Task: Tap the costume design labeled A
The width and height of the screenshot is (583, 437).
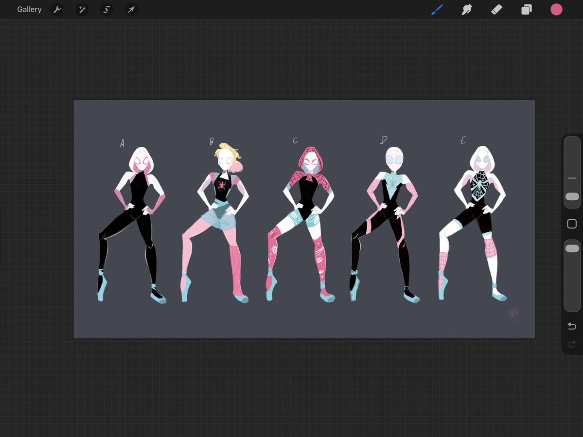Action: pos(132,225)
